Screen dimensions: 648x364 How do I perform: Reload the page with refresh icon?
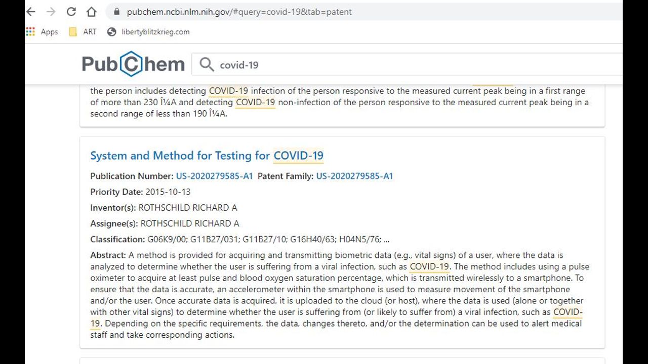pyautogui.click(x=71, y=12)
